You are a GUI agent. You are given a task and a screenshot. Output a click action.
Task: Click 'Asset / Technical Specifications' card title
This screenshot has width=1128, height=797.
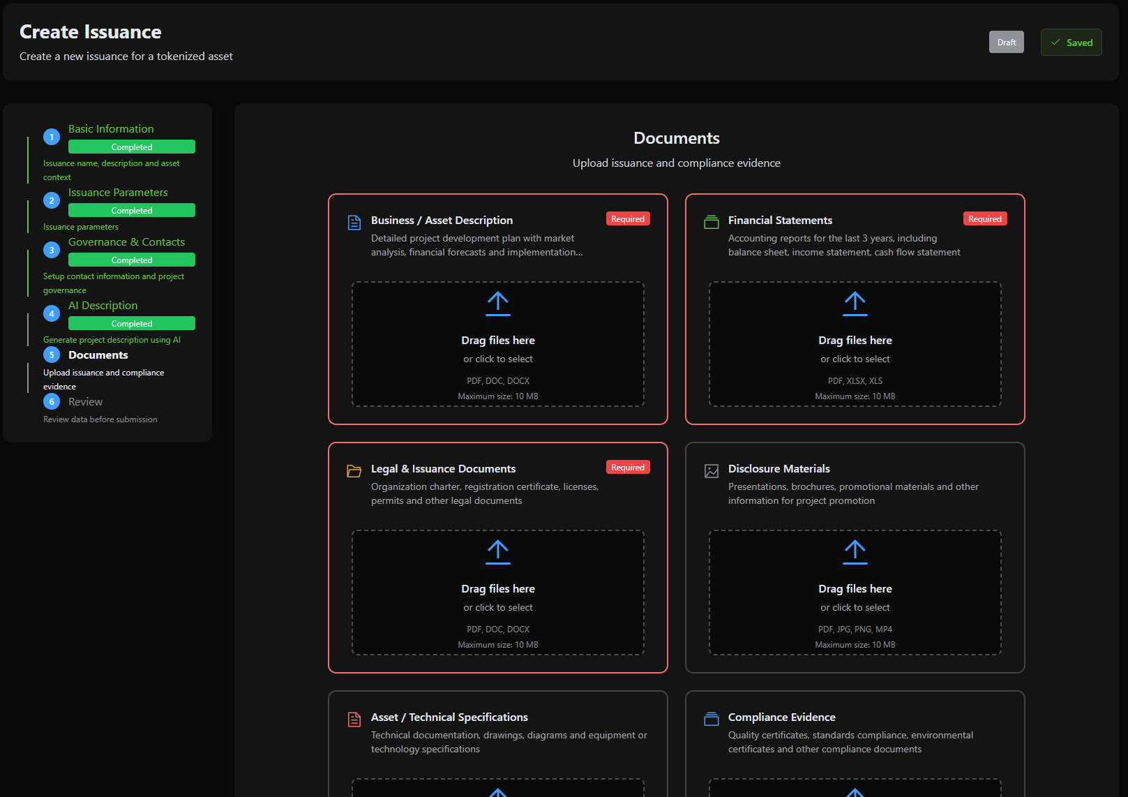coord(449,717)
